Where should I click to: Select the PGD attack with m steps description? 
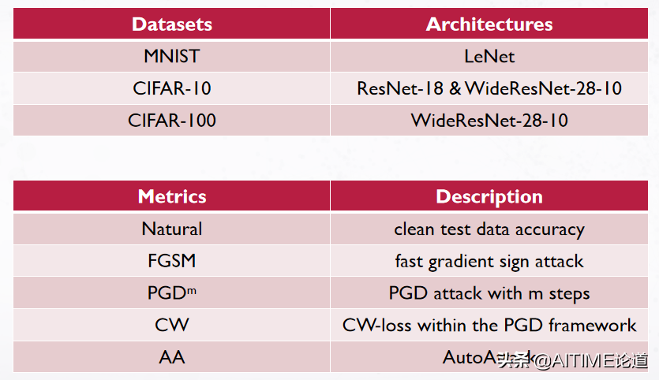(x=489, y=293)
